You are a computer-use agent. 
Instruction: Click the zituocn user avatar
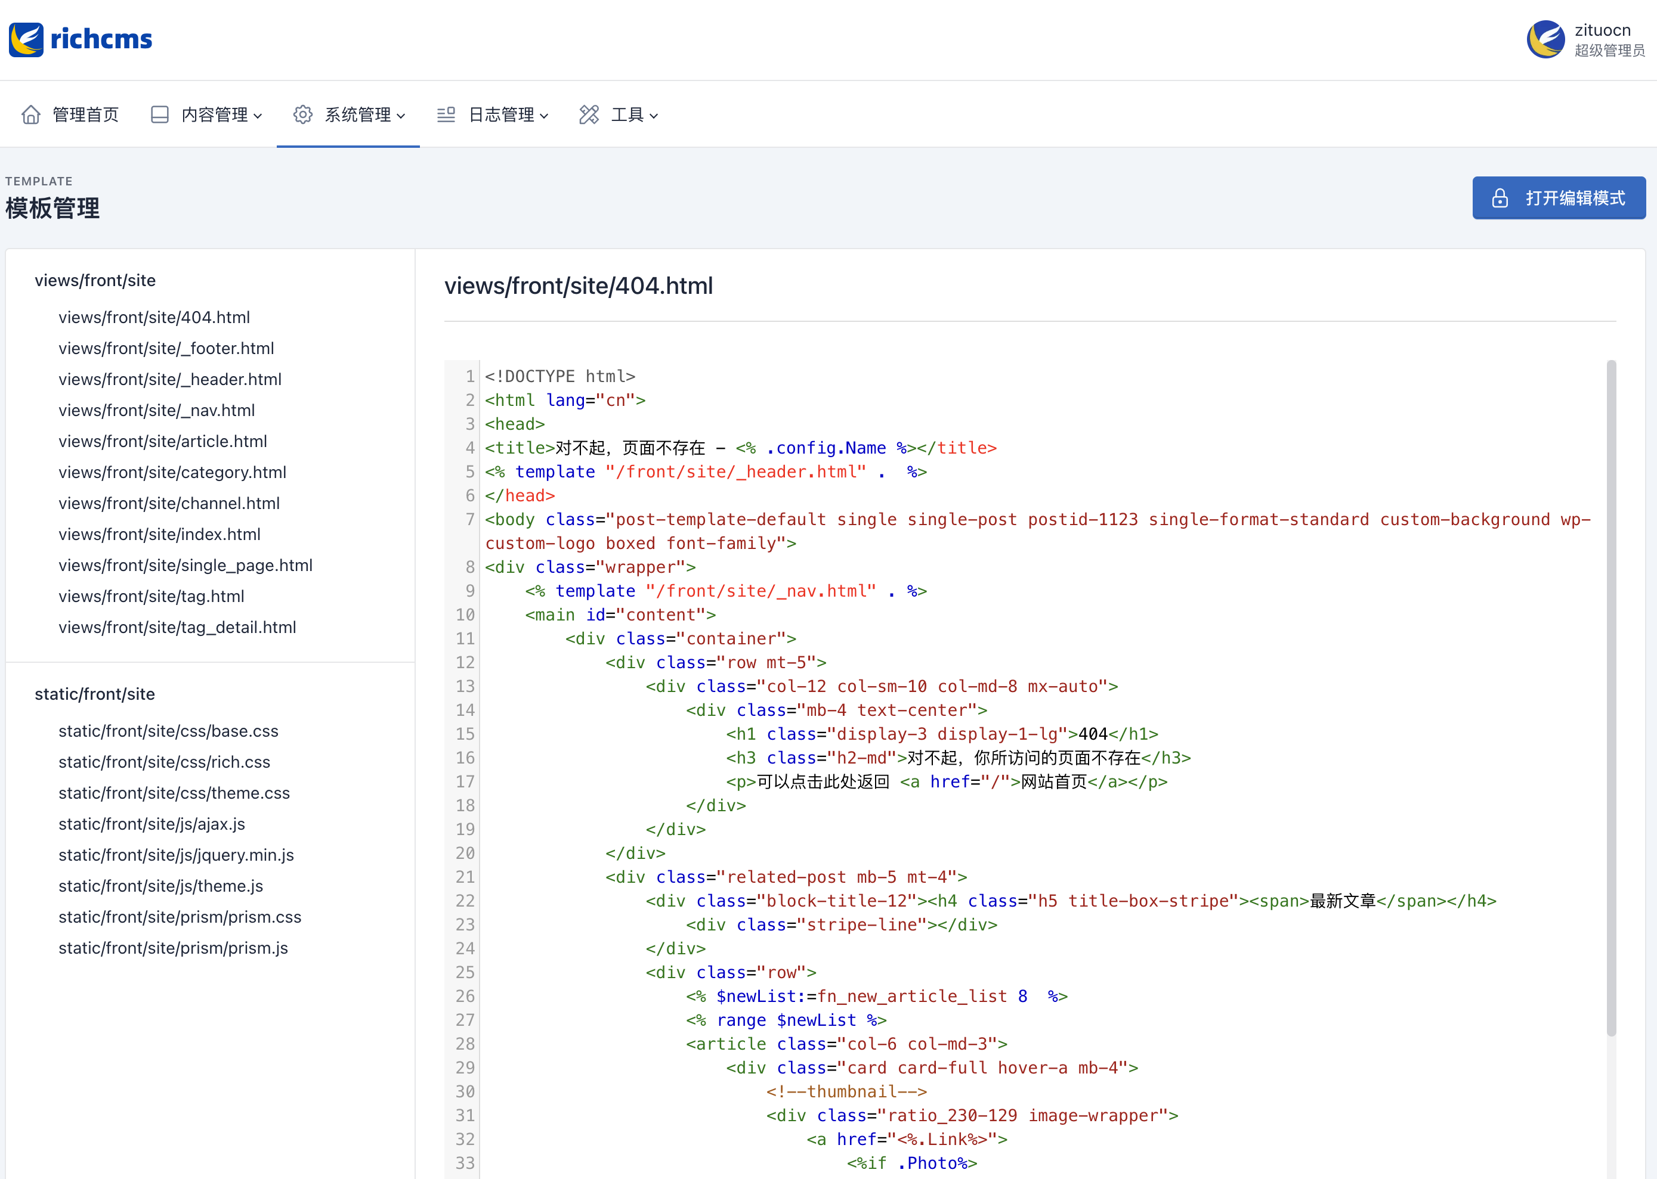tap(1545, 39)
